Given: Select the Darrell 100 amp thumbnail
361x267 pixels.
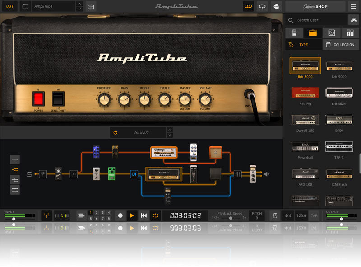Looking at the screenshot, I should 305,119.
